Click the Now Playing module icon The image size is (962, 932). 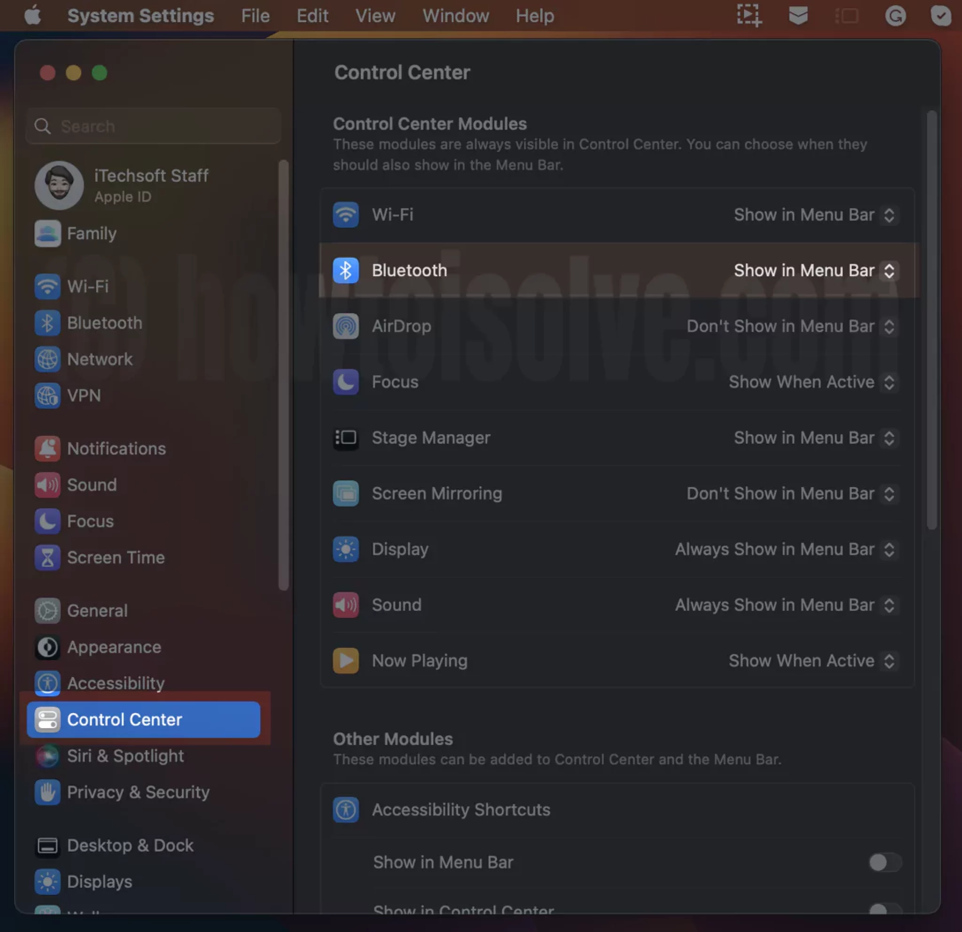(x=346, y=660)
